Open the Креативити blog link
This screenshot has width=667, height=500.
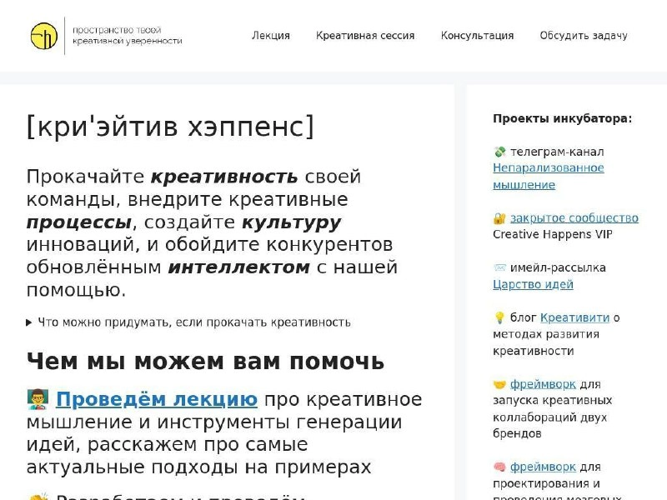[574, 317]
